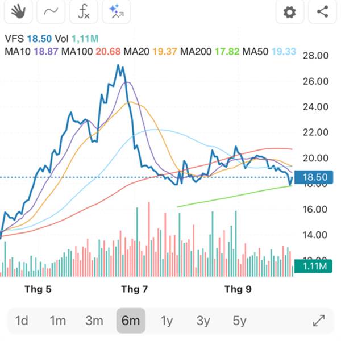Share the VFS chart
Image resolution: width=341 pixels, height=341 pixels.
click(322, 11)
